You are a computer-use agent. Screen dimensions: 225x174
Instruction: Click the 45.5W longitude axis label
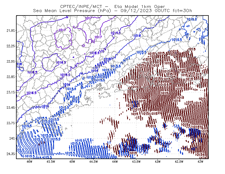click(x=51, y=162)
